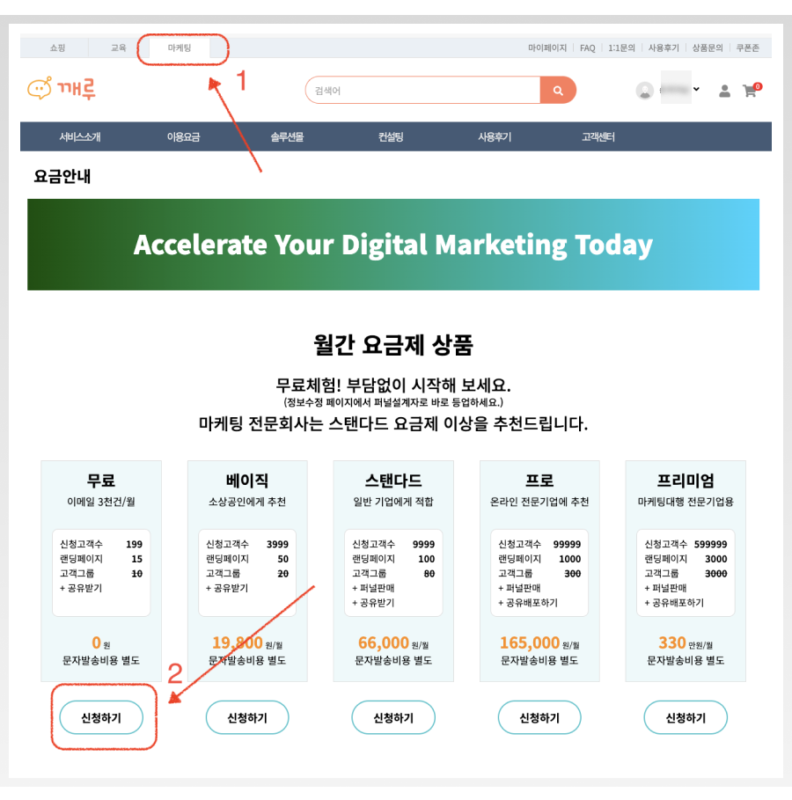Click the Accelerate Your Digital Marketing banner

[393, 245]
